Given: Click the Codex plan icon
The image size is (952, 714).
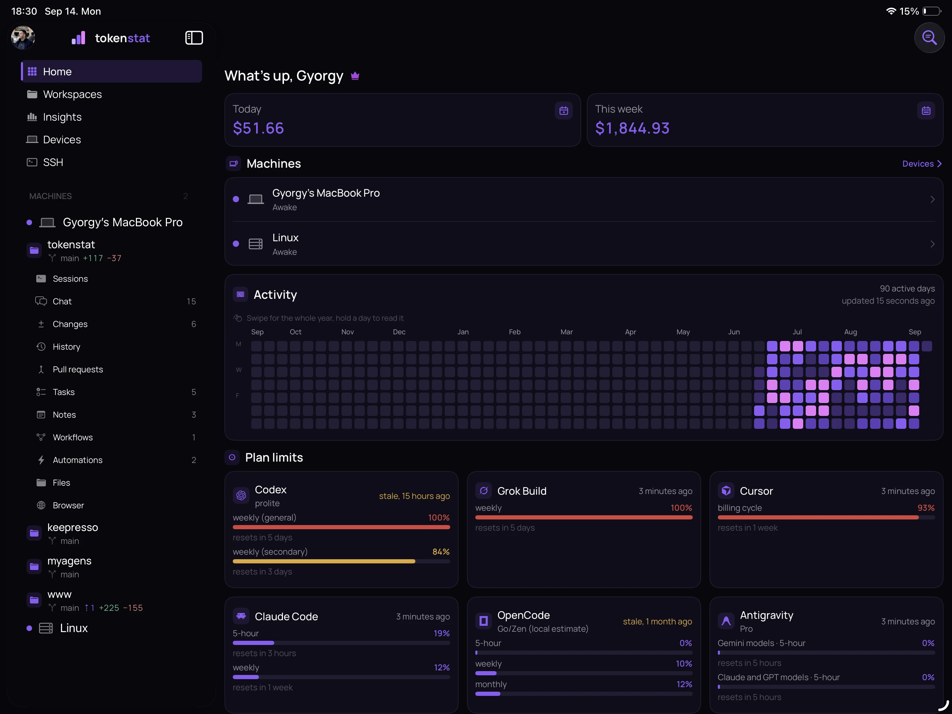Looking at the screenshot, I should click(241, 496).
